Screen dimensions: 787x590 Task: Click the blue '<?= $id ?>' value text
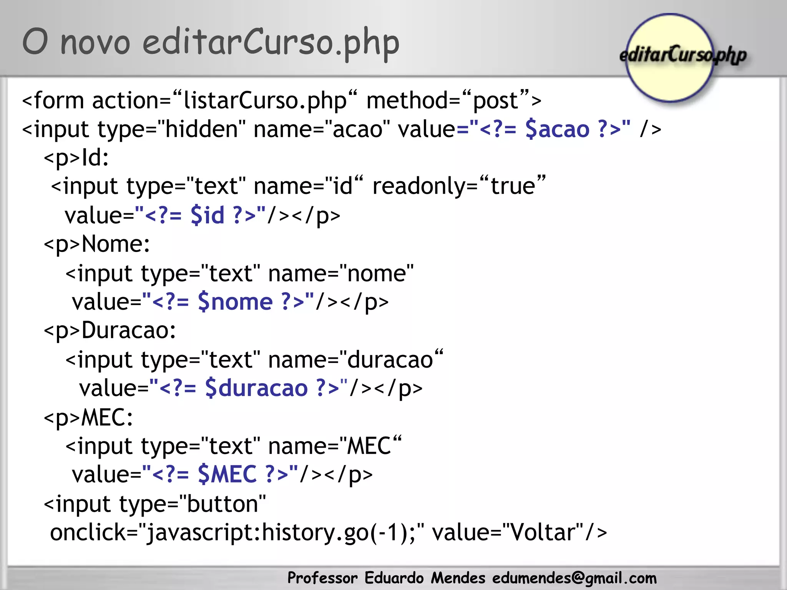pyautogui.click(x=200, y=215)
